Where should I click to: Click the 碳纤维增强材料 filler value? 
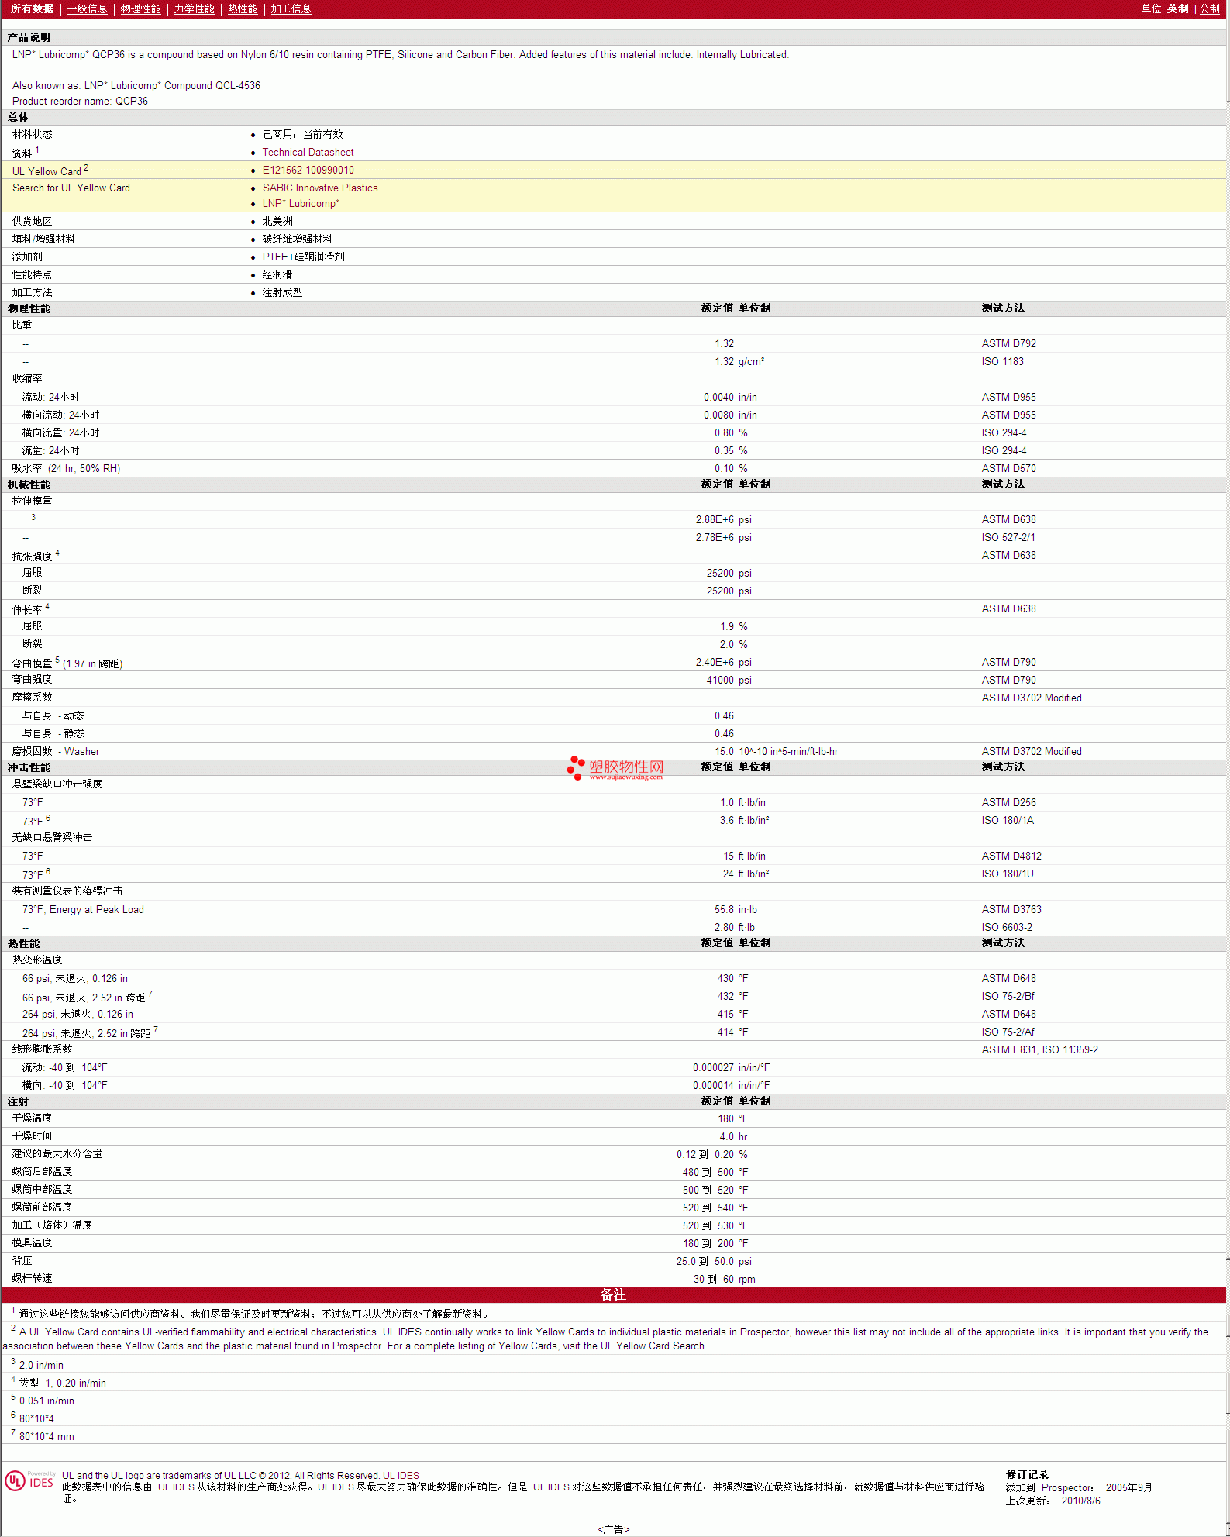point(297,240)
